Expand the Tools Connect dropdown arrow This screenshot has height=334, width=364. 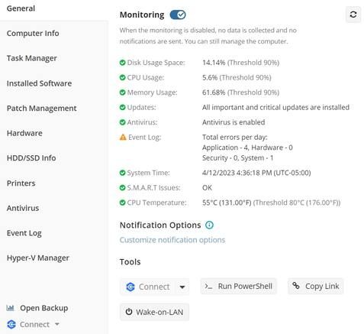point(182,287)
